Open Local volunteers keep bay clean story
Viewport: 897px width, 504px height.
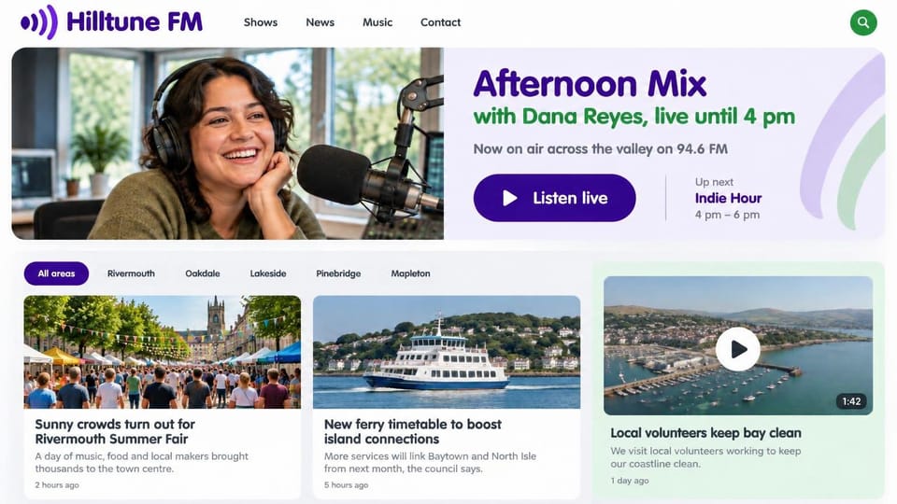[x=705, y=432]
